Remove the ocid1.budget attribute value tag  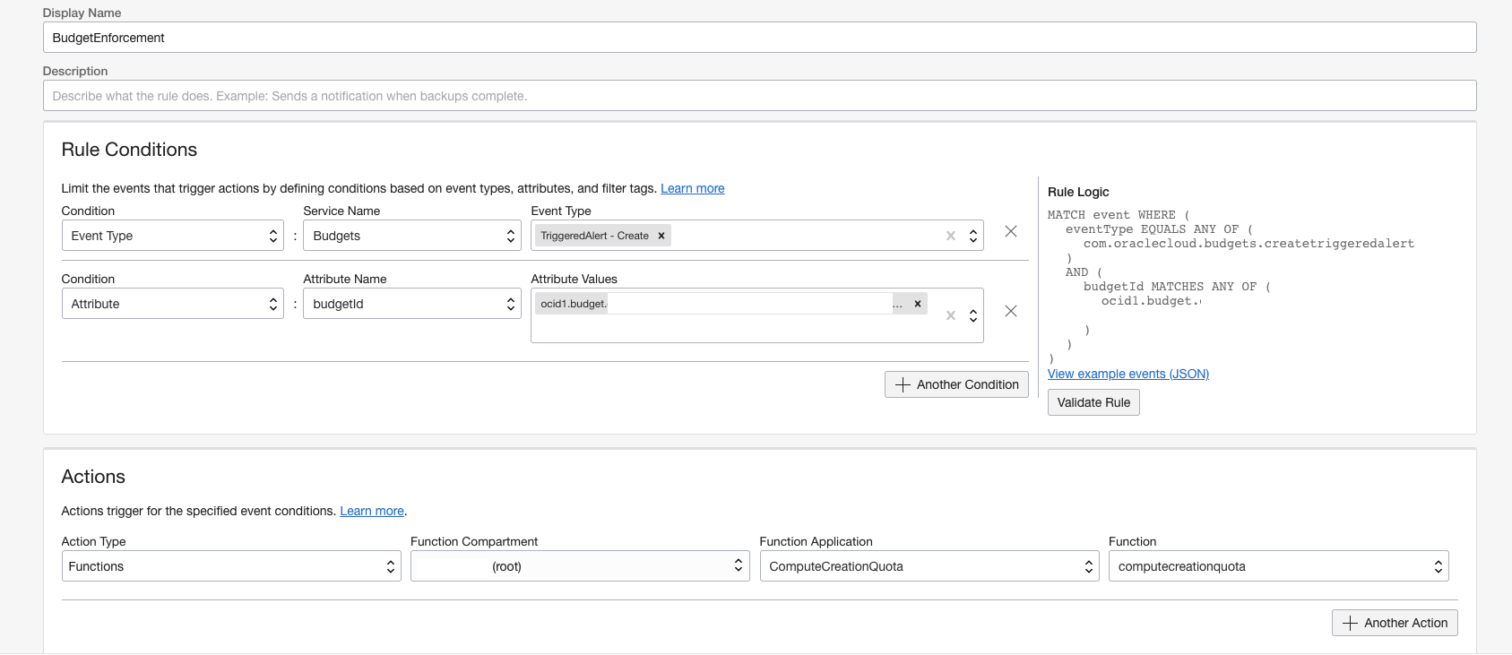pyautogui.click(x=918, y=304)
